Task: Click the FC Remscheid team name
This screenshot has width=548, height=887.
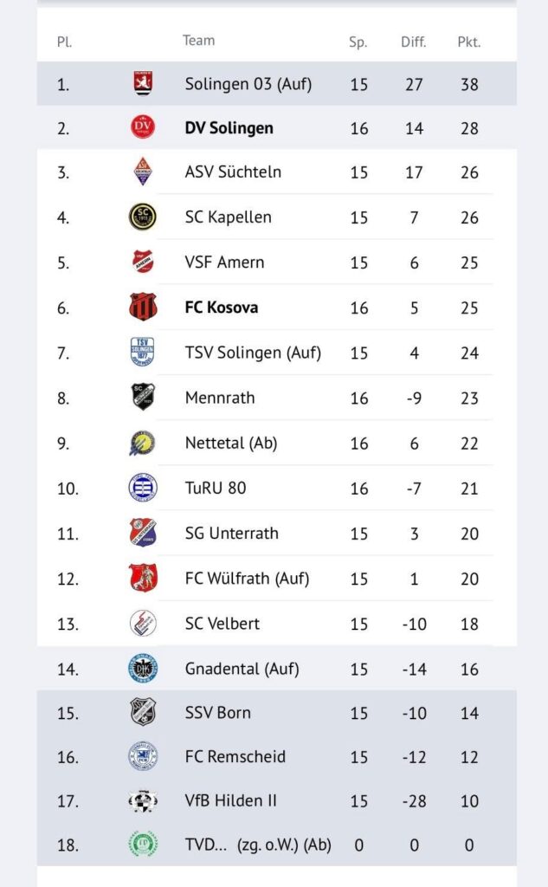Action: click(x=235, y=756)
